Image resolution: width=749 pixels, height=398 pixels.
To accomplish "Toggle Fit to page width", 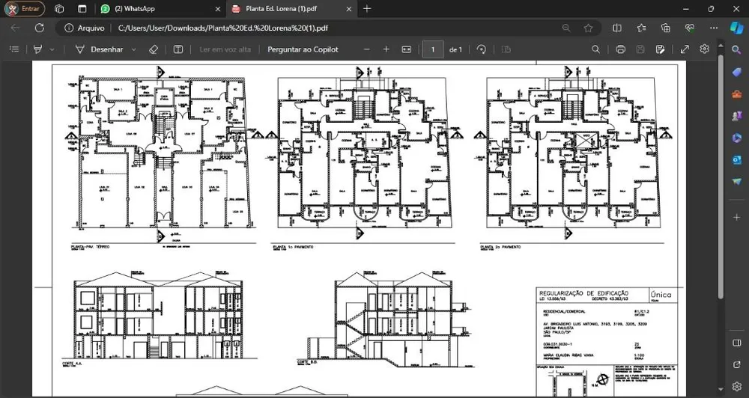I will point(407,49).
